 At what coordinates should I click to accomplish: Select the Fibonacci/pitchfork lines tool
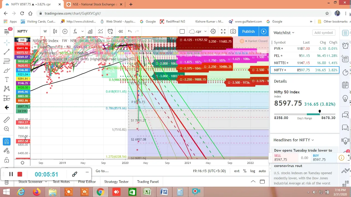[7, 61]
